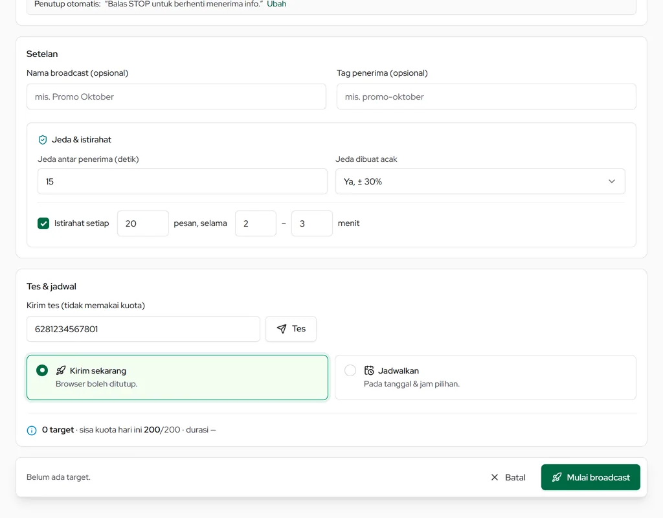Screen dimensions: 663x518
Task: Click the Batal button
Action: [x=508, y=477]
